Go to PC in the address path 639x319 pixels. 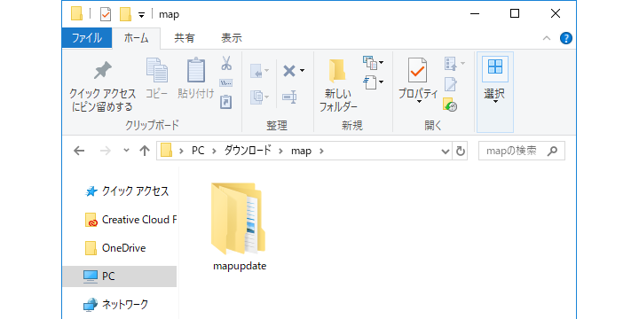[198, 151]
